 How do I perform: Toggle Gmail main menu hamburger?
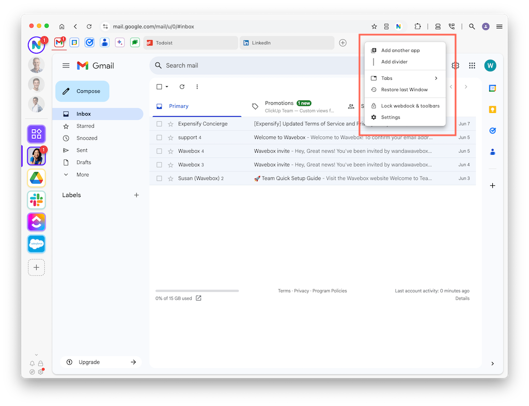[x=66, y=66]
